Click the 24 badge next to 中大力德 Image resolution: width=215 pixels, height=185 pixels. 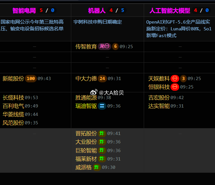(x=102, y=78)
